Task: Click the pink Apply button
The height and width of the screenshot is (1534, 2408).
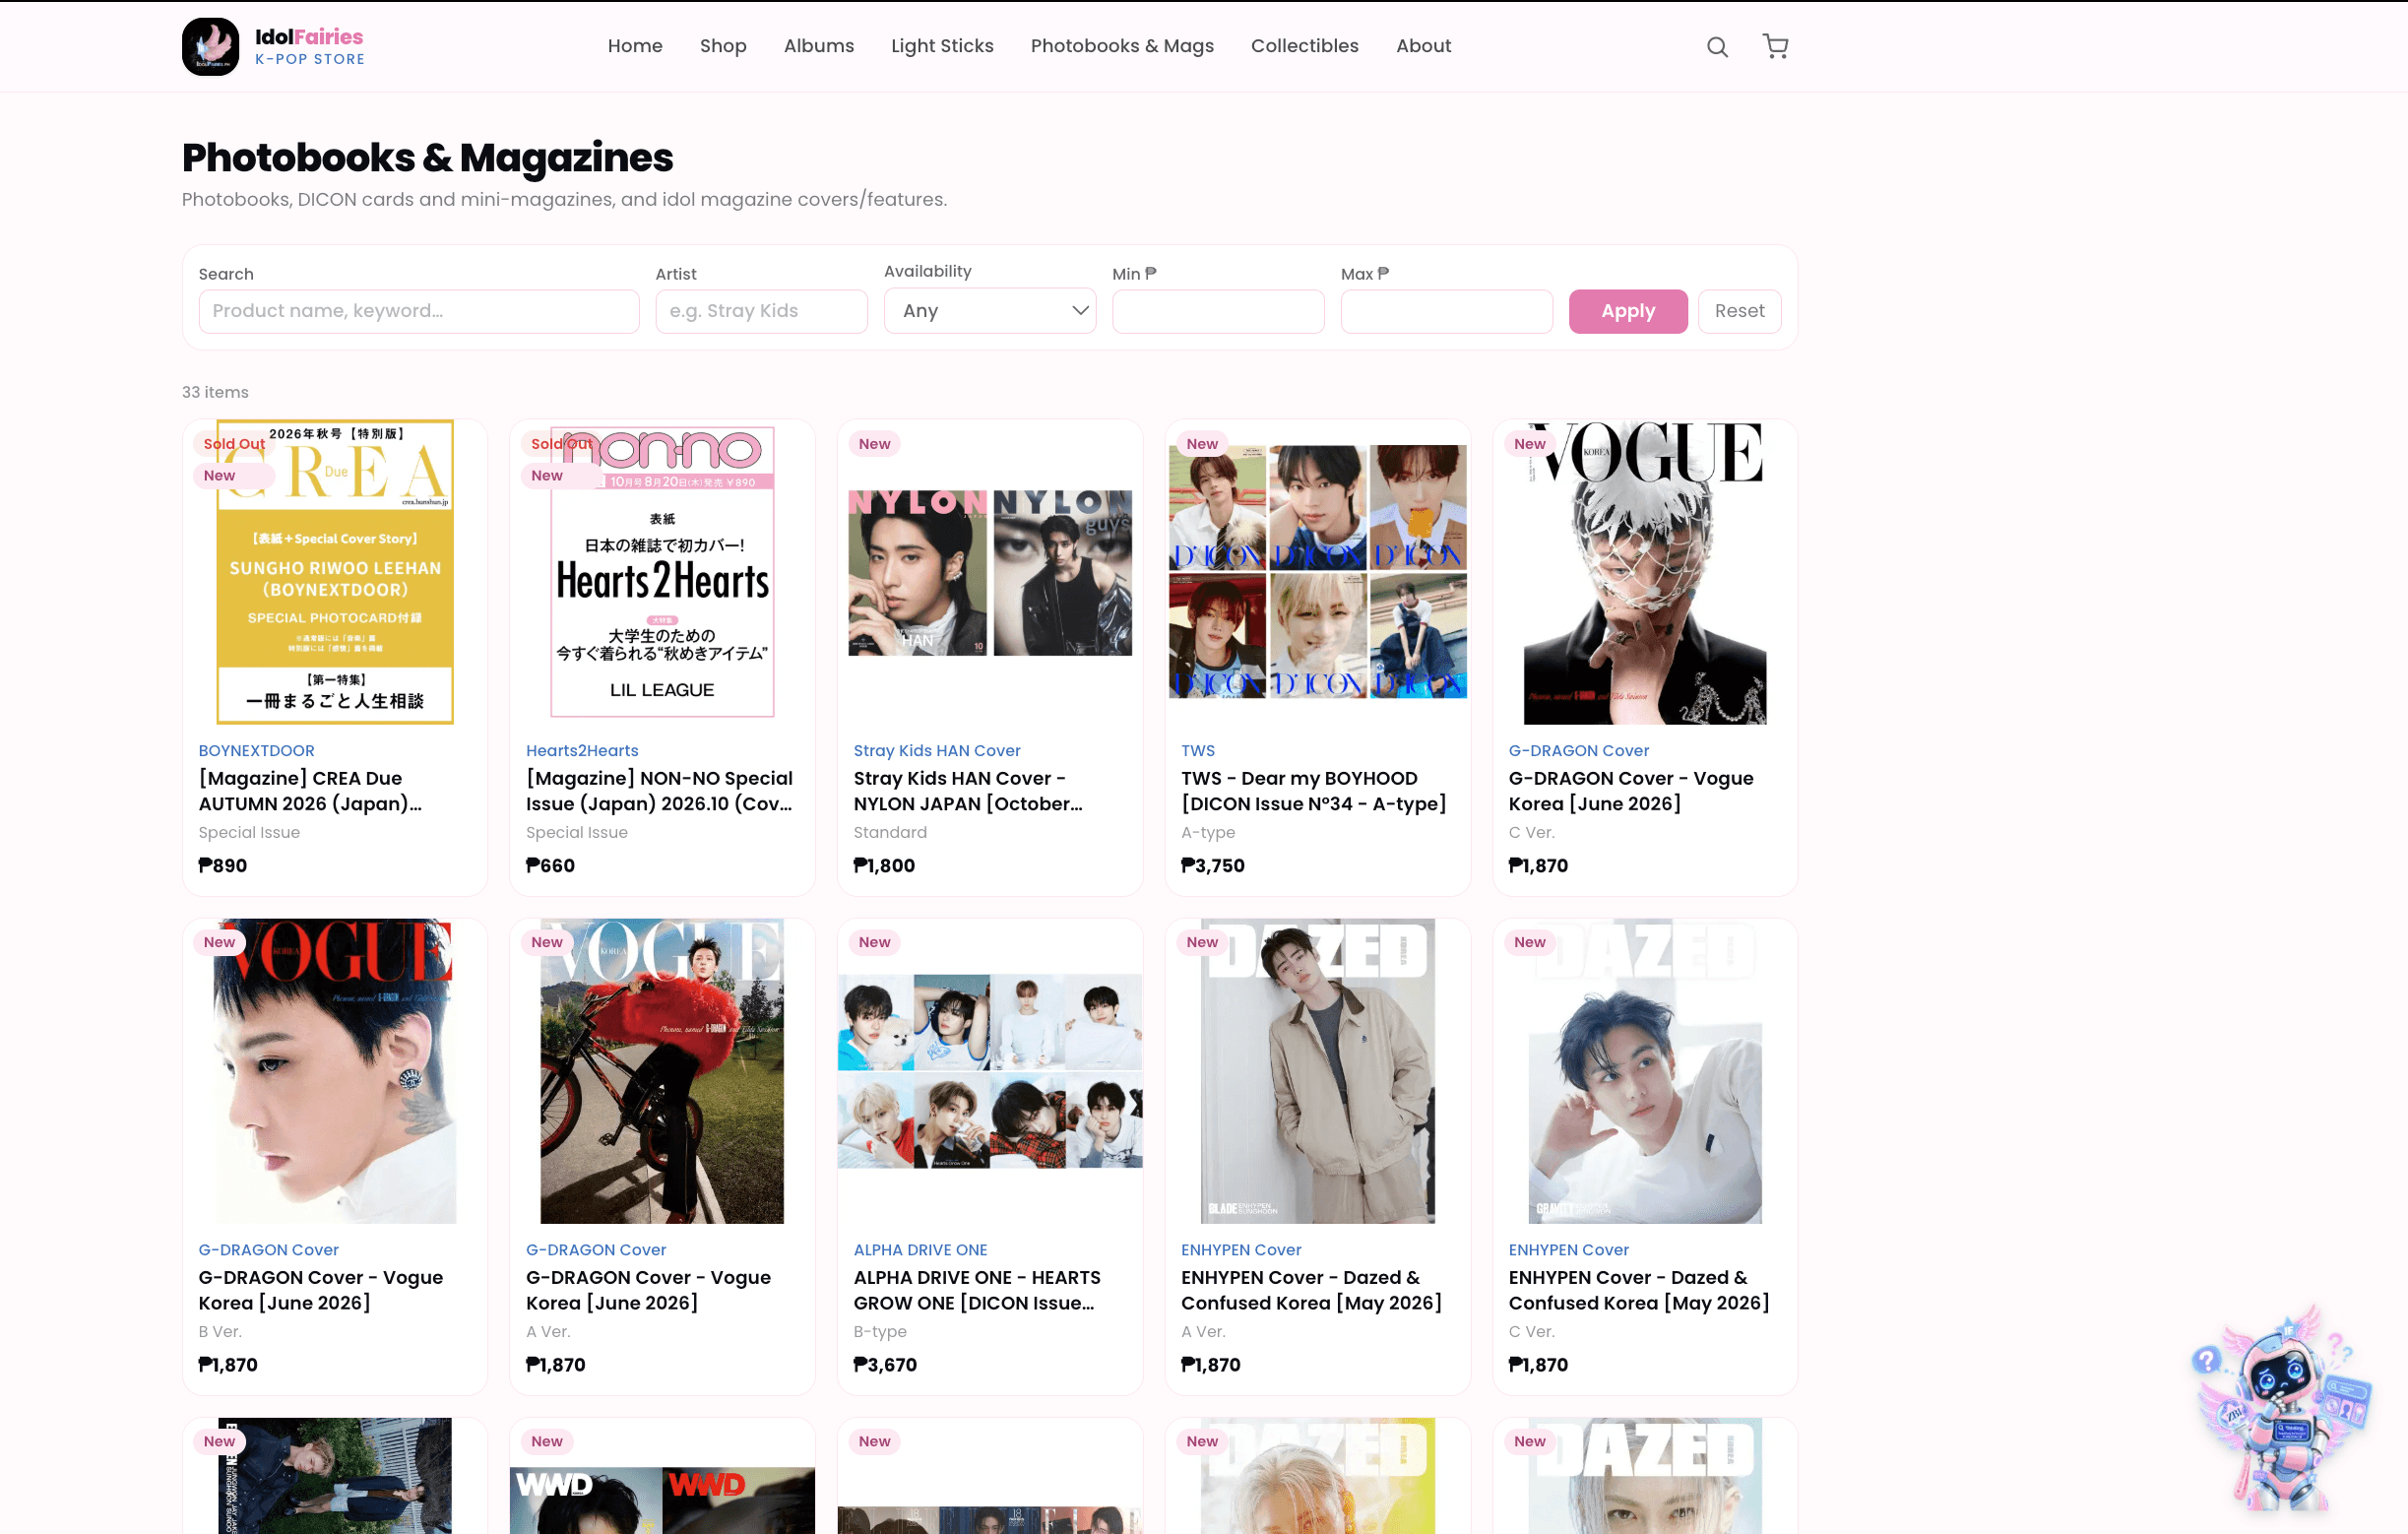Action: coord(1627,311)
